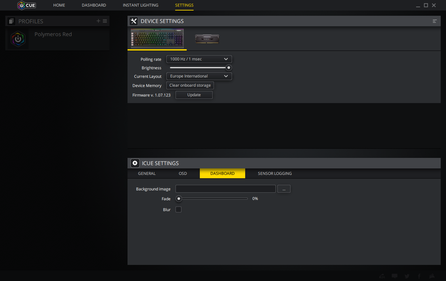This screenshot has height=281, width=446.
Task: Select the Dashboard tab under iCUE Settings
Action: click(x=223, y=173)
